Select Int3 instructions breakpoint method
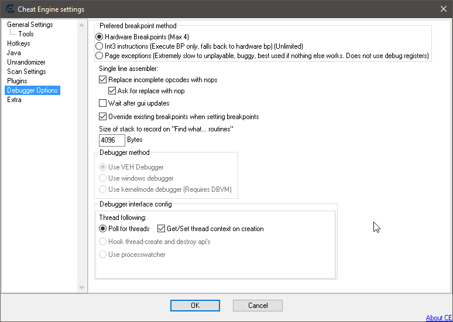 pos(99,46)
